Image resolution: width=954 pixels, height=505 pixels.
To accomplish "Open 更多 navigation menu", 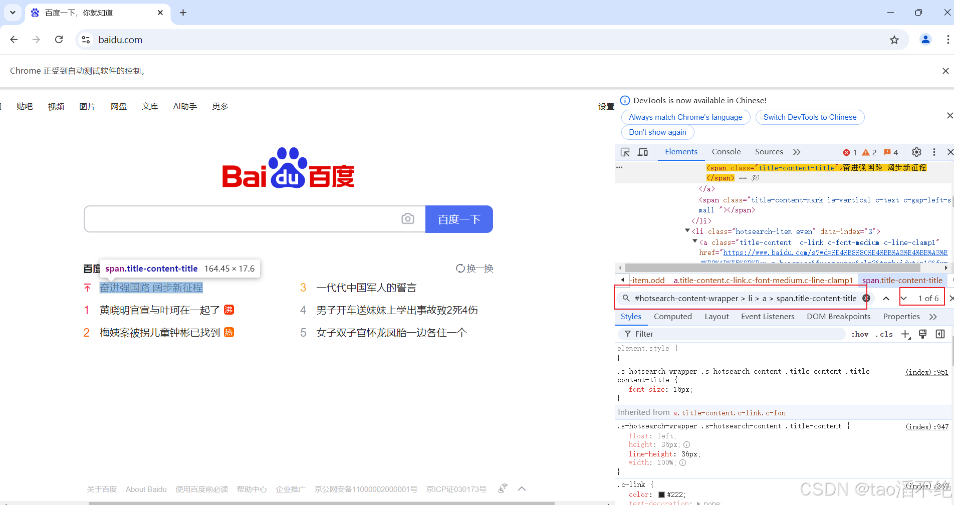I will tap(220, 106).
